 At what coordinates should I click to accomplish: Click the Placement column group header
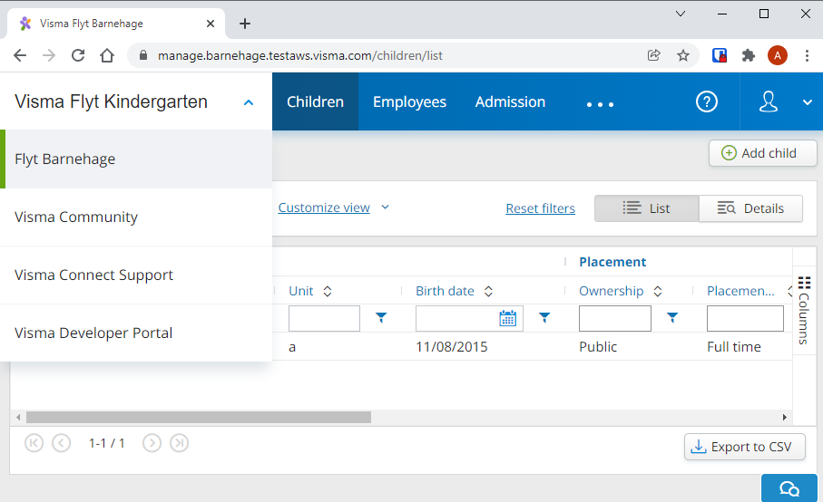click(612, 262)
